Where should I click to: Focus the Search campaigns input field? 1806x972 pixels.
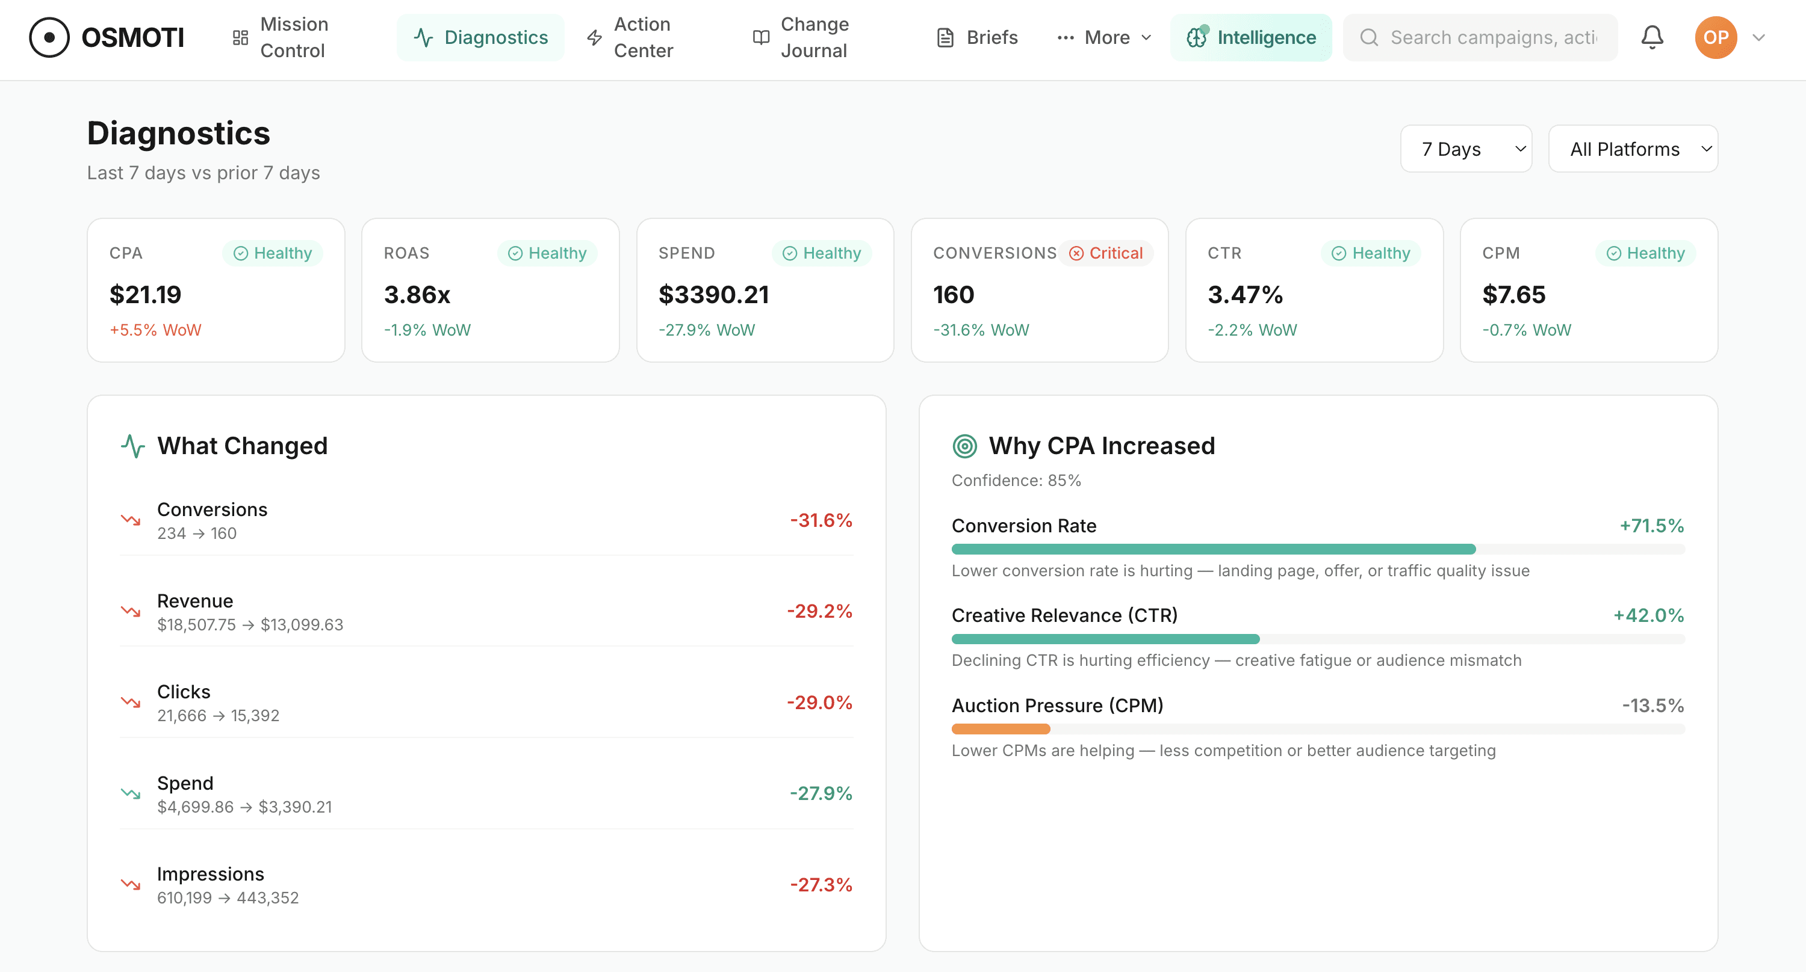coord(1494,38)
